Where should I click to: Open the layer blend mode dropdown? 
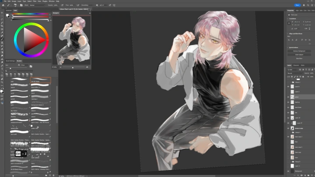pyautogui.click(x=295, y=73)
